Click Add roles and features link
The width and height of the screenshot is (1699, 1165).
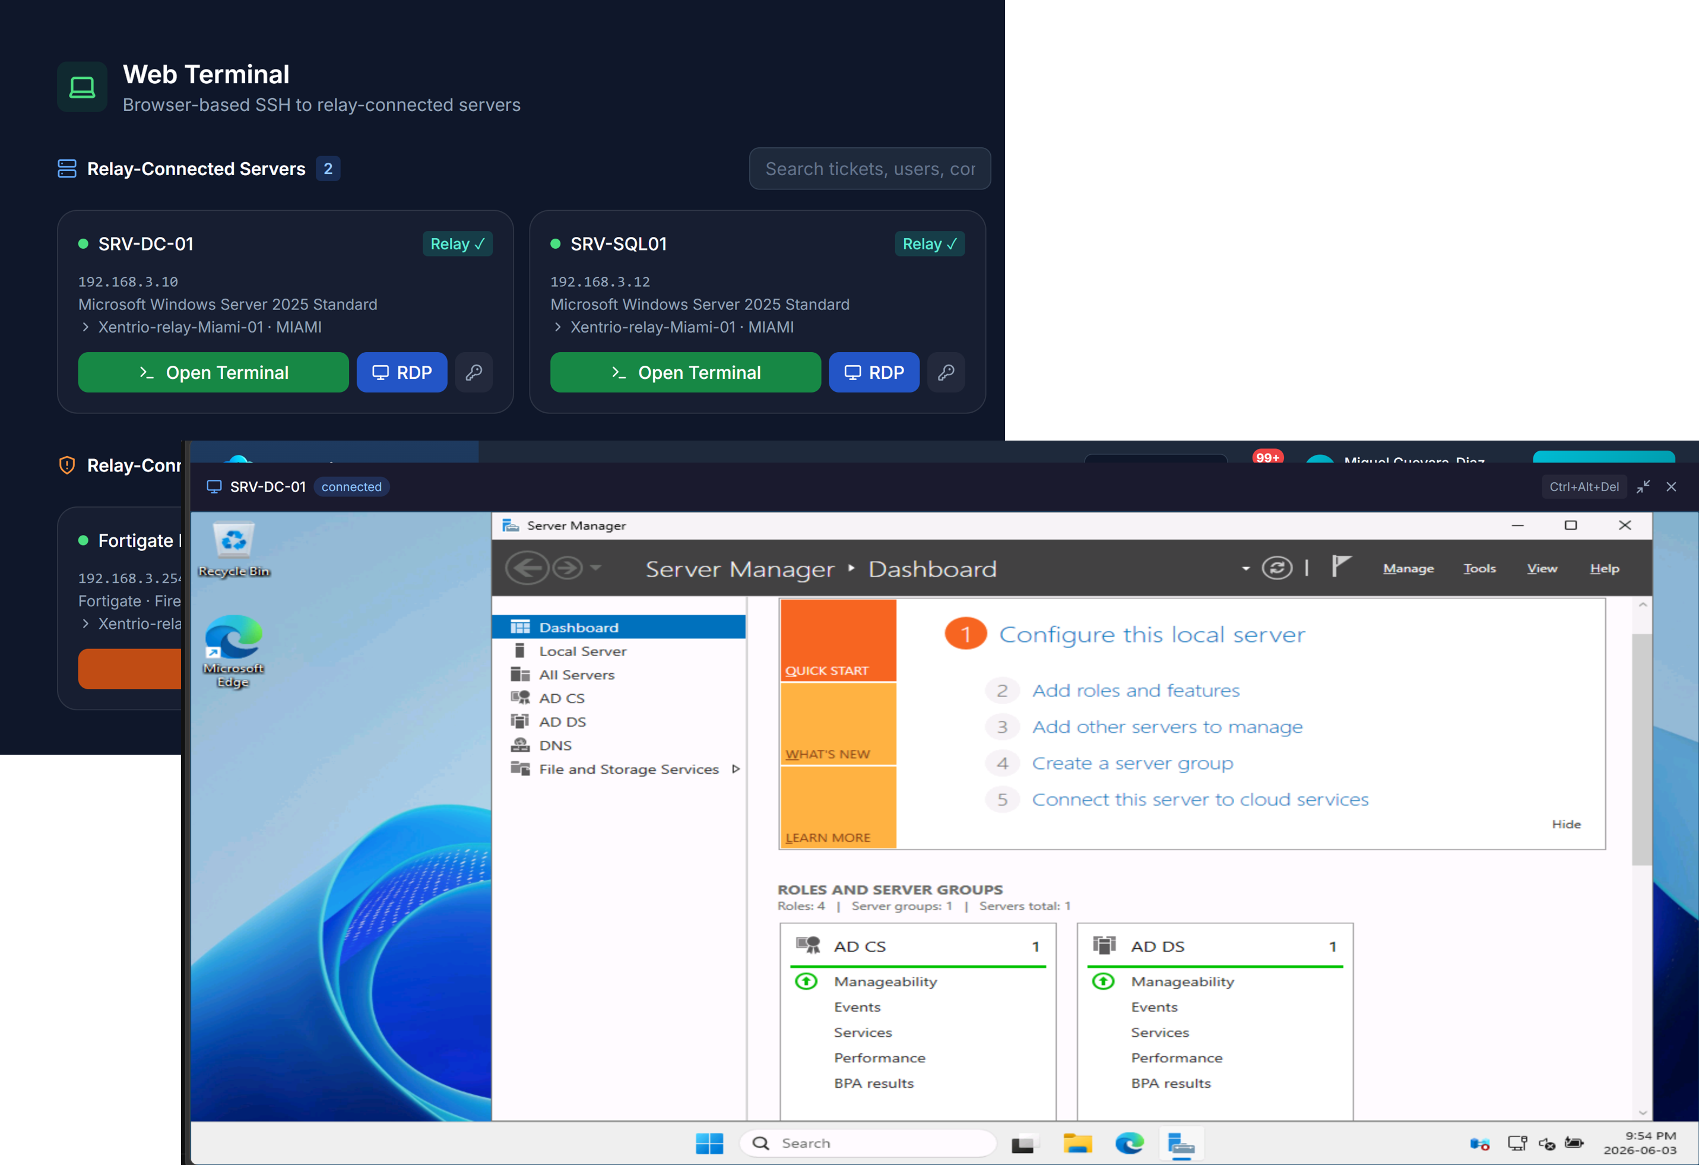[x=1136, y=691]
